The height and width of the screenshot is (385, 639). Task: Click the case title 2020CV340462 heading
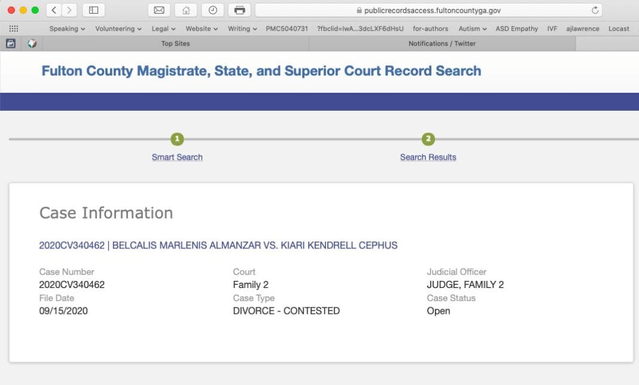[x=218, y=245]
